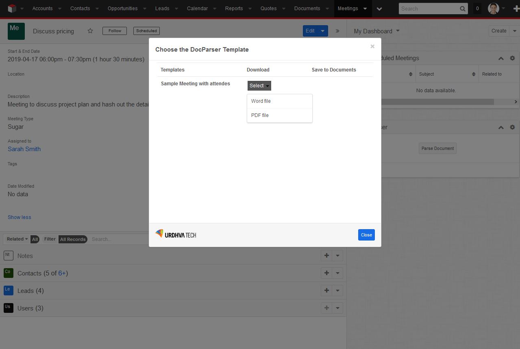The width and height of the screenshot is (520, 349).
Task: Click the star icon to favorite Discuss pricing
Action: click(x=90, y=31)
